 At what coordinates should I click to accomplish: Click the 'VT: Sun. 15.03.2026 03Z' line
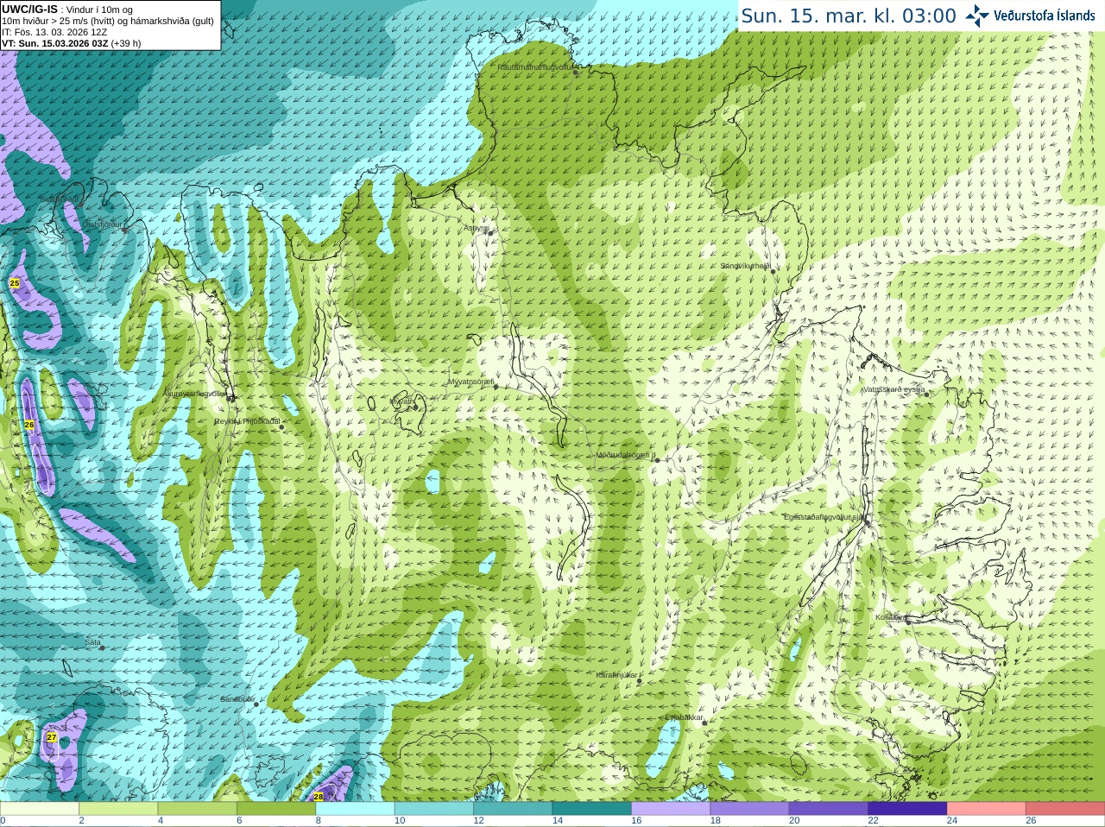(x=71, y=43)
